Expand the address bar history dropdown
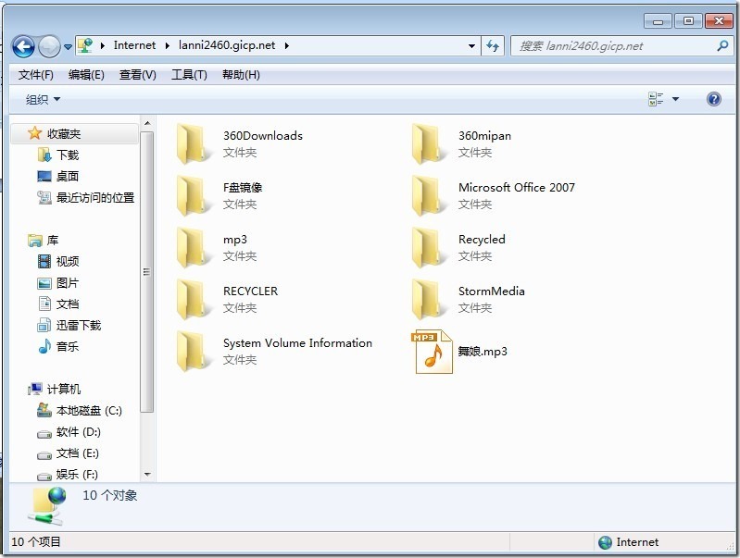Image resolution: width=740 pixels, height=558 pixels. [471, 45]
